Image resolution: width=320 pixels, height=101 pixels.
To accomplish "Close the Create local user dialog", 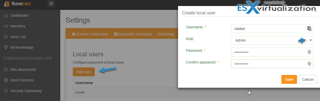I will pyautogui.click(x=316, y=11).
